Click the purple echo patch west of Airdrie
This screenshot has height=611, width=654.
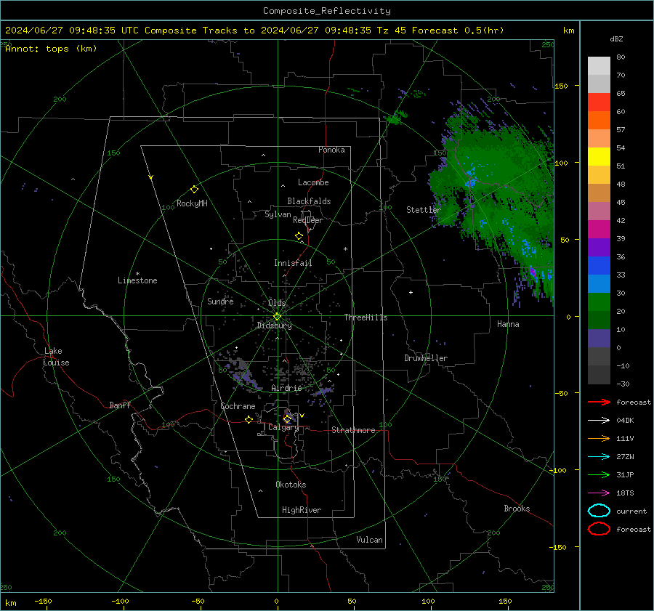click(244, 375)
